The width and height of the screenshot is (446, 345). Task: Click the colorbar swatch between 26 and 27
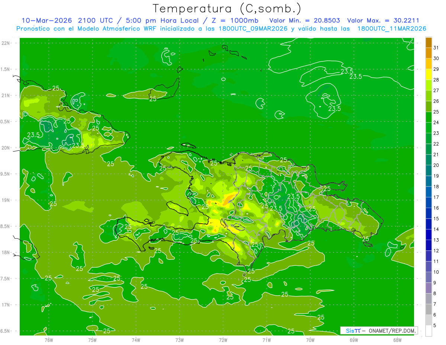click(429, 96)
